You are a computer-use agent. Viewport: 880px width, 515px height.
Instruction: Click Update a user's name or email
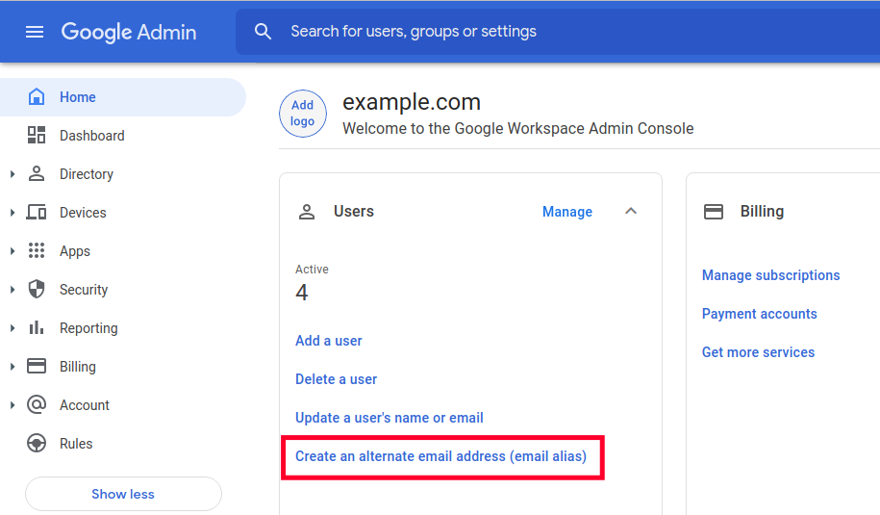click(389, 417)
